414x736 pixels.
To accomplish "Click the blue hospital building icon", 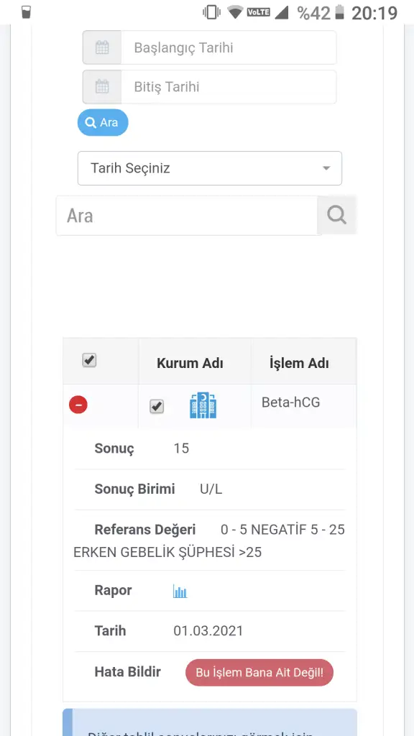I will coord(203,406).
